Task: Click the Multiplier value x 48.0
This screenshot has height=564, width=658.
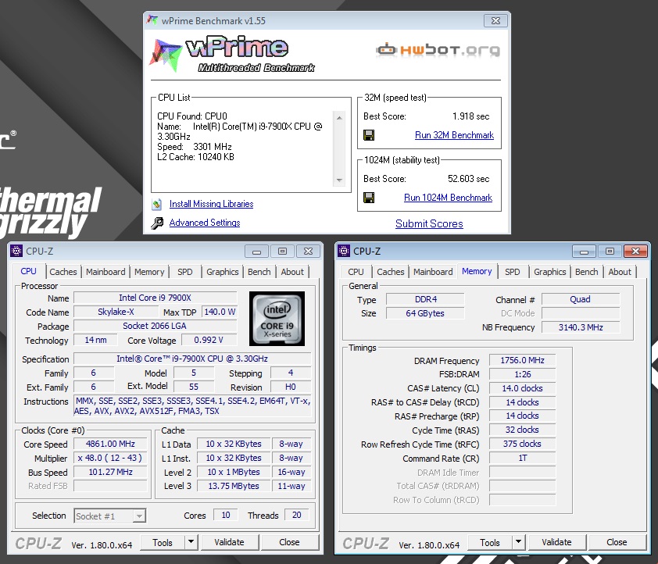Action: tap(110, 458)
